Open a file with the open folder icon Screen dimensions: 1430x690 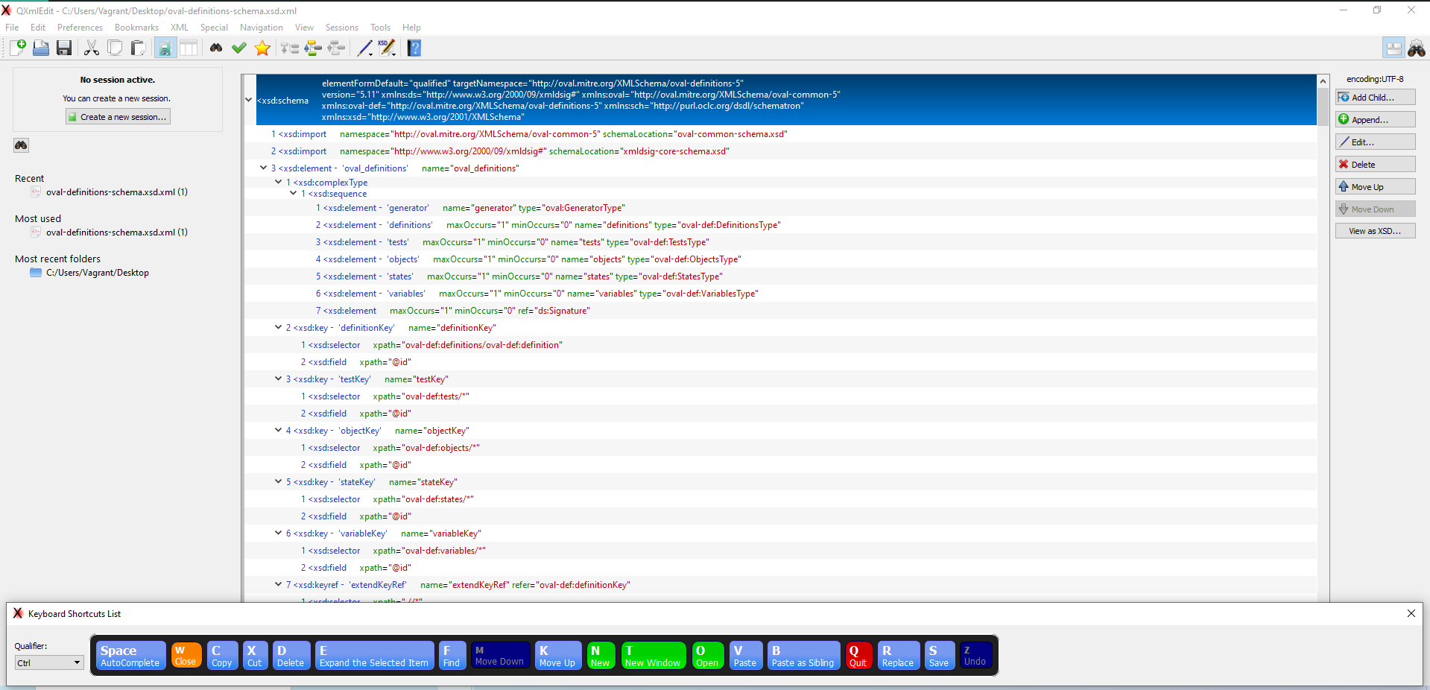coord(41,48)
